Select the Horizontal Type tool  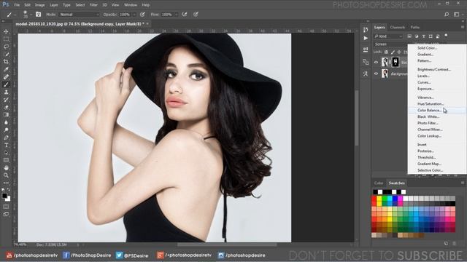pos(6,146)
